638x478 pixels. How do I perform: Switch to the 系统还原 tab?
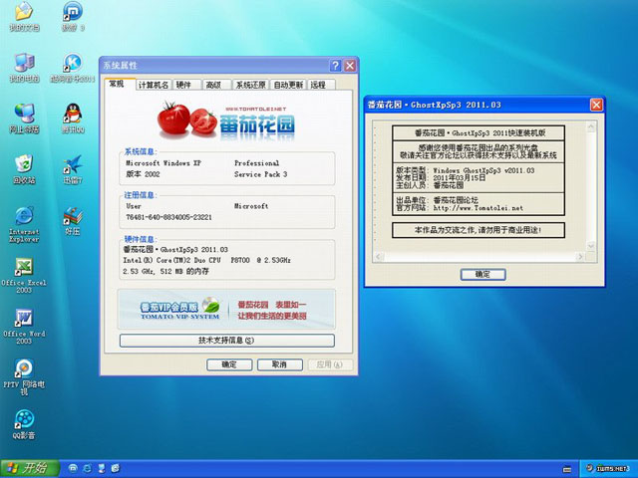coord(250,85)
